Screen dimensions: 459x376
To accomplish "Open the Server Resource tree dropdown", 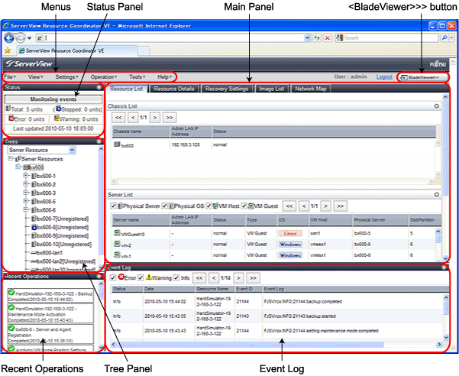I will 72,151.
